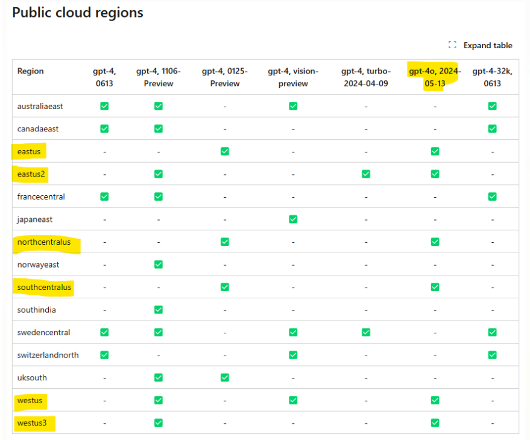Click the japaneast region name
The height and width of the screenshot is (440, 530).
point(35,219)
